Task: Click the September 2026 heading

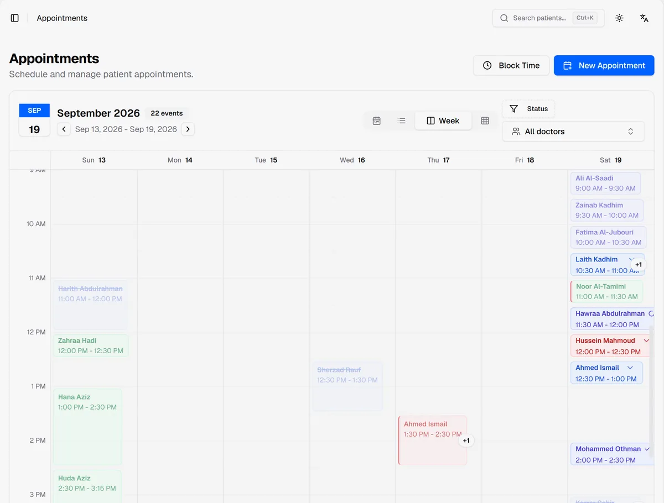Action: [98, 113]
